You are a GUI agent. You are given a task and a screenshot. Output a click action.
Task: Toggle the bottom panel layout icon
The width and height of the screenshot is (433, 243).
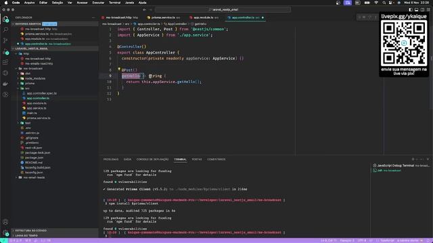(x=417, y=9)
